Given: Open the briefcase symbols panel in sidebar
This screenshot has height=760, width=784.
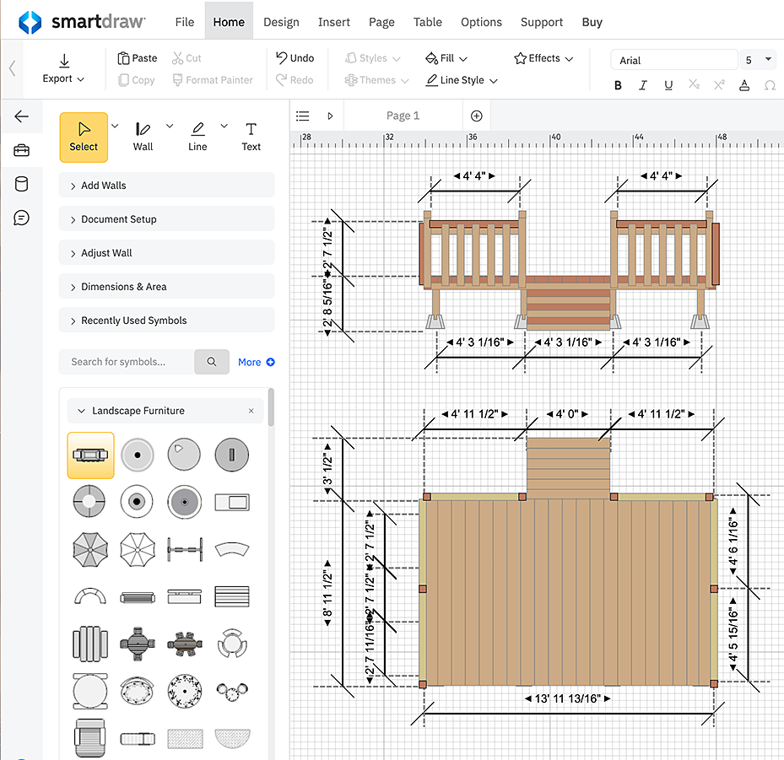Looking at the screenshot, I should [x=21, y=151].
